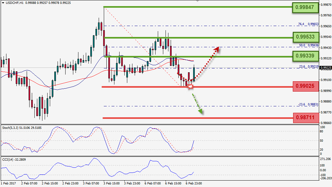This screenshot has width=332, height=187.
Task: Click the 0.99540 price scale value
Action: [326, 37]
